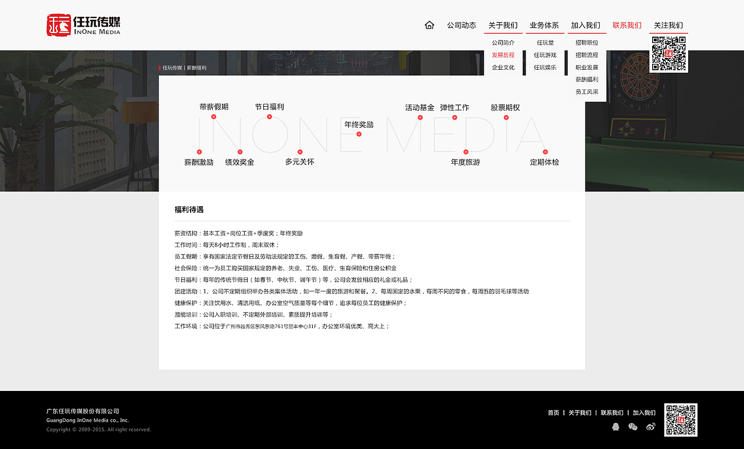Click the 弹性工作 label
The height and width of the screenshot is (449, 744).
tap(455, 107)
